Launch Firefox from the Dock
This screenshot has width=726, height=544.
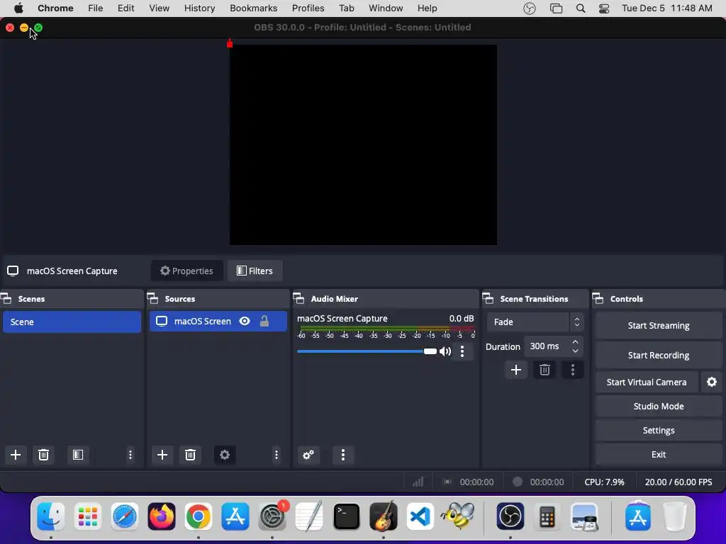tap(161, 516)
